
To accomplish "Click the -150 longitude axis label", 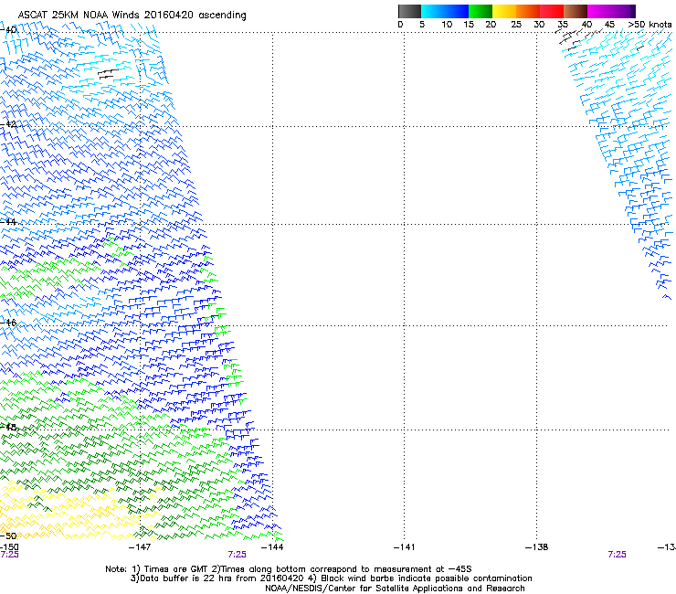I will (x=9, y=547).
